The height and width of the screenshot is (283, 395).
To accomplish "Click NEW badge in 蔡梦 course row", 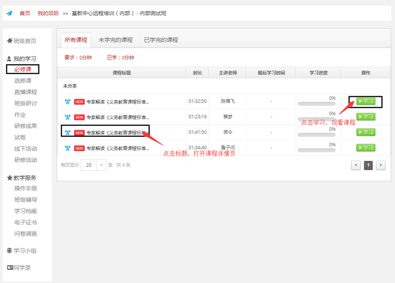I will 79,117.
